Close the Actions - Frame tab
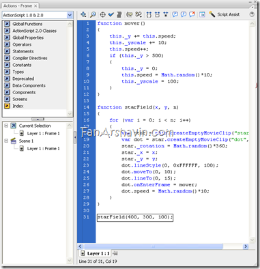This screenshot has width=260, height=269. (35, 5)
